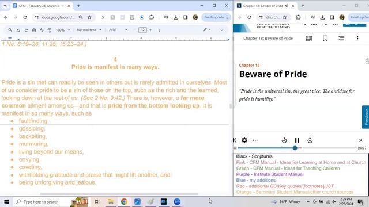Go back in the left browser window

click(6, 17)
